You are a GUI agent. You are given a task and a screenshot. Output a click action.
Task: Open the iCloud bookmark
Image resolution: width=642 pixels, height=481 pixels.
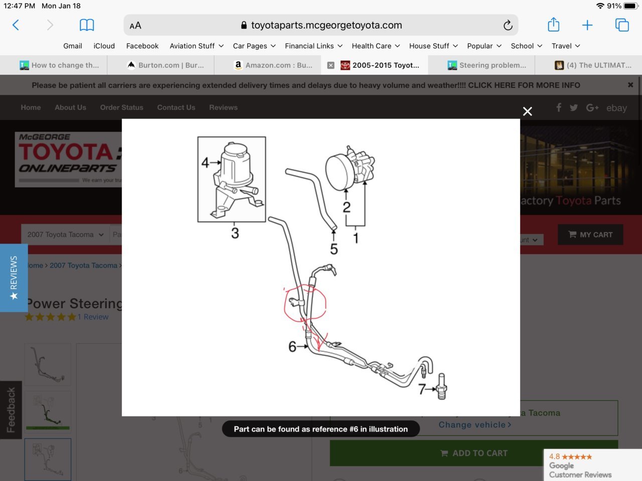pyautogui.click(x=104, y=46)
